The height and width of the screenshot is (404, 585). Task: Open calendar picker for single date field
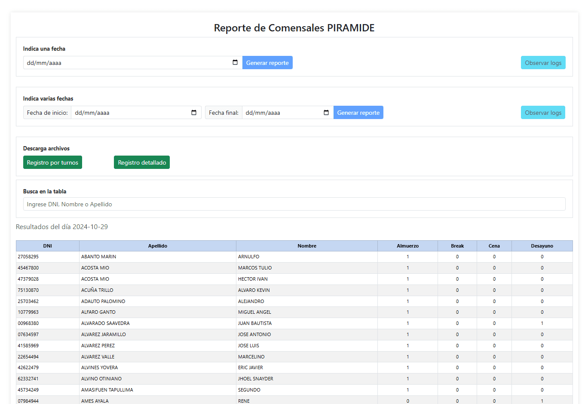[235, 63]
